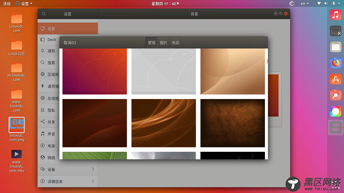Open the en input source dropdown
This screenshot has width=344, height=193.
click(x=305, y=4)
